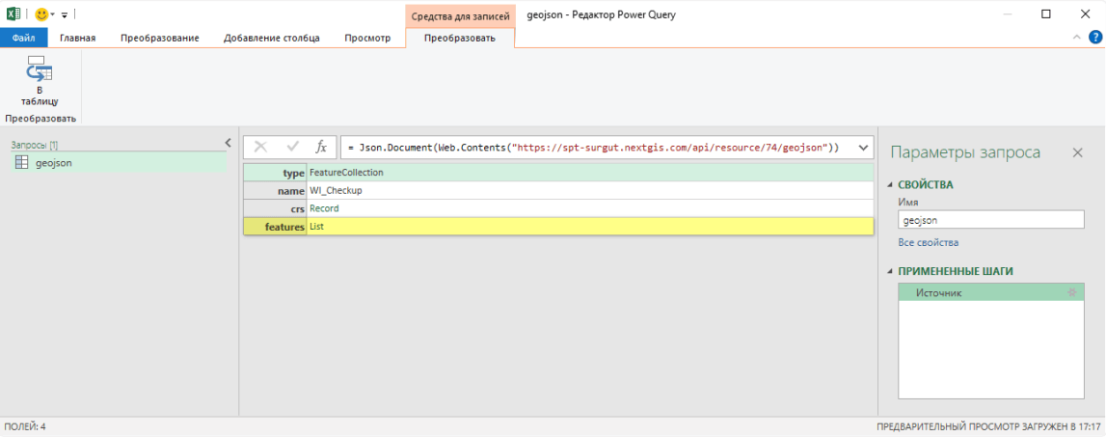
Task: Click the formula bar cancel X icon
Action: [x=260, y=148]
